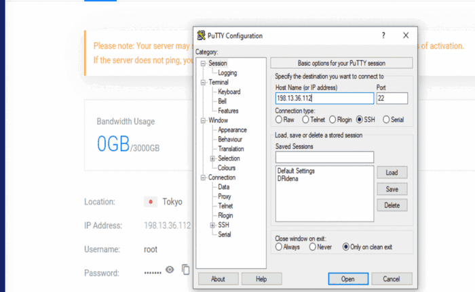Collapse the Connection tree node

[203, 178]
